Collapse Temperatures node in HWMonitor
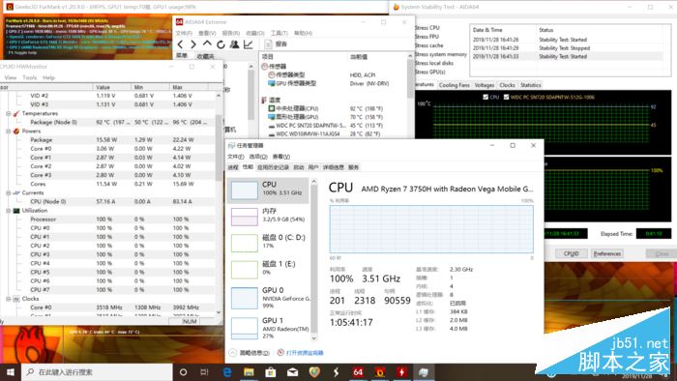 click(8, 113)
